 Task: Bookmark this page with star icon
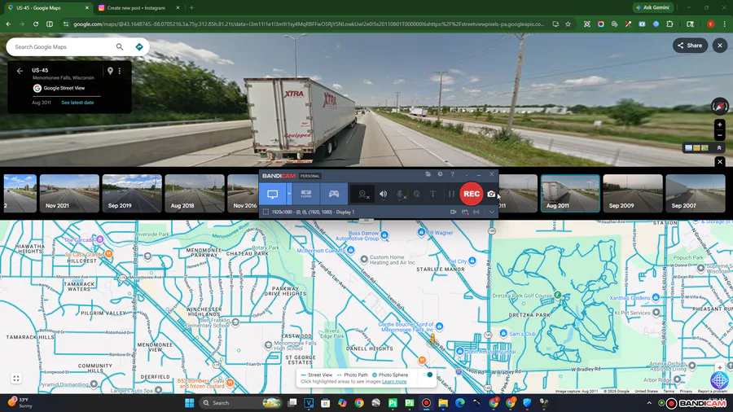[x=568, y=24]
